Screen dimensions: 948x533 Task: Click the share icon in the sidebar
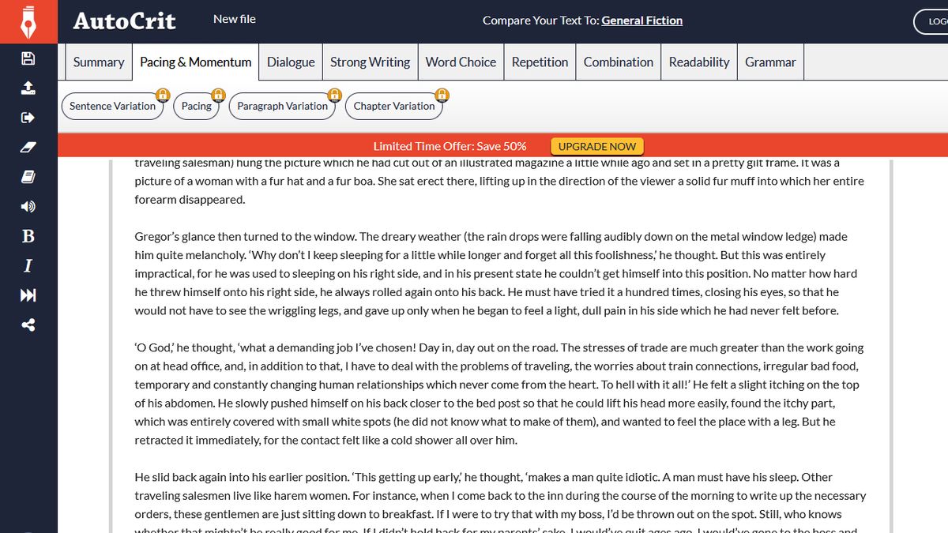pos(28,324)
